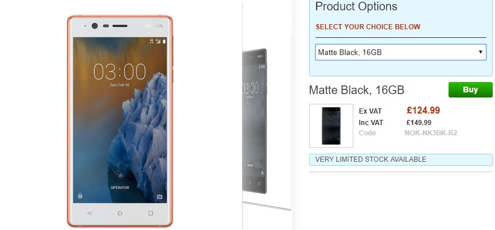Click the dropdown arrow in Product Options
Viewport: 495px width, 230px height.
pos(481,52)
